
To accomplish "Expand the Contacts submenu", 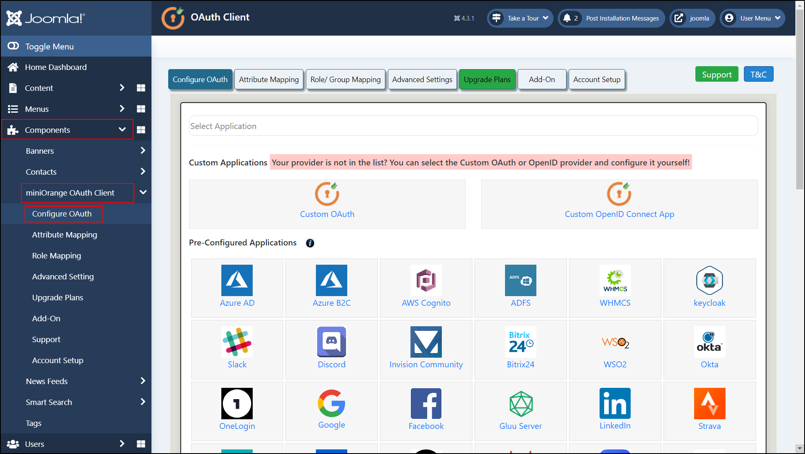I will coord(143,171).
